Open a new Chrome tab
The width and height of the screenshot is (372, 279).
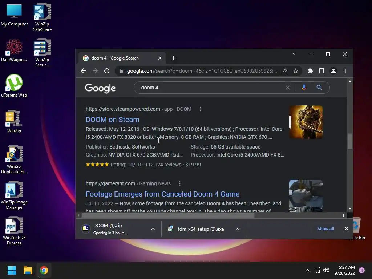[x=174, y=58]
